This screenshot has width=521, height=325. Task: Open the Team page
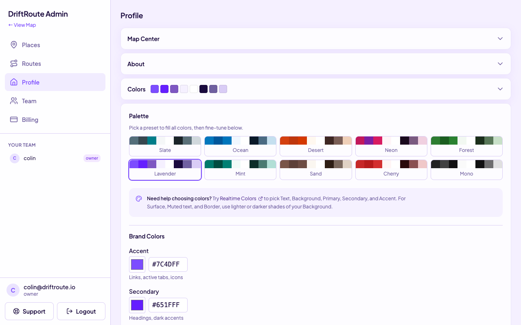pos(55,101)
